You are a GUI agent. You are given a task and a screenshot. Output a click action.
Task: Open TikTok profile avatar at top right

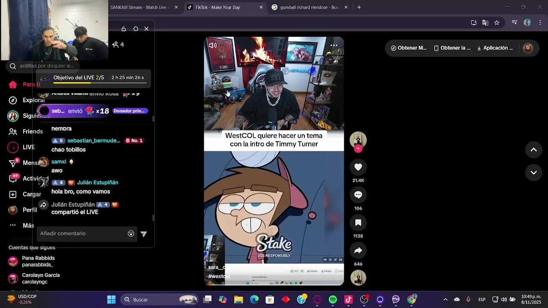[528, 48]
